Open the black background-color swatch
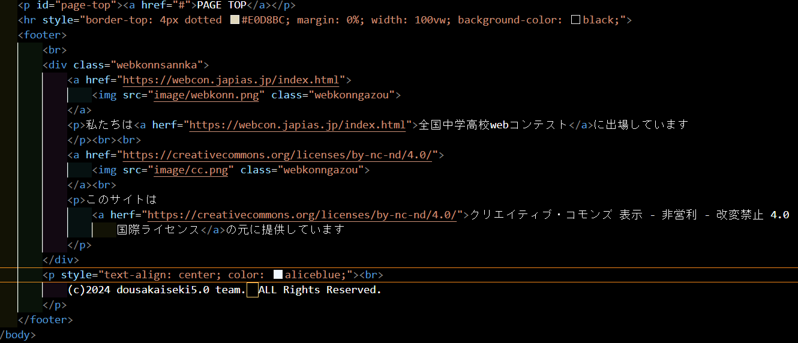 (x=575, y=20)
